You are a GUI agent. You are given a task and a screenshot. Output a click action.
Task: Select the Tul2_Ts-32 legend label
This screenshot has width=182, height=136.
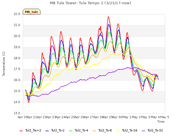(x=155, y=130)
